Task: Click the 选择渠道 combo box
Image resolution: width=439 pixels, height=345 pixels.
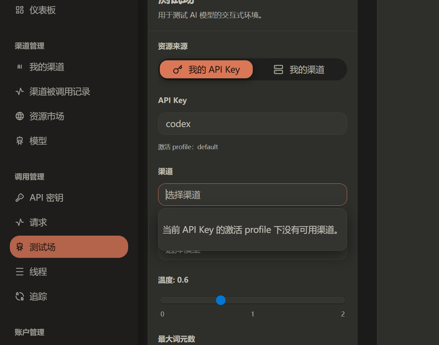Action: pyautogui.click(x=252, y=194)
